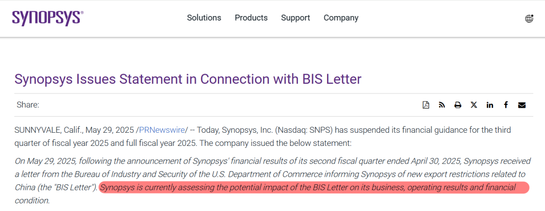The height and width of the screenshot is (211, 545).
Task: Click the Share label
Action: click(x=28, y=105)
